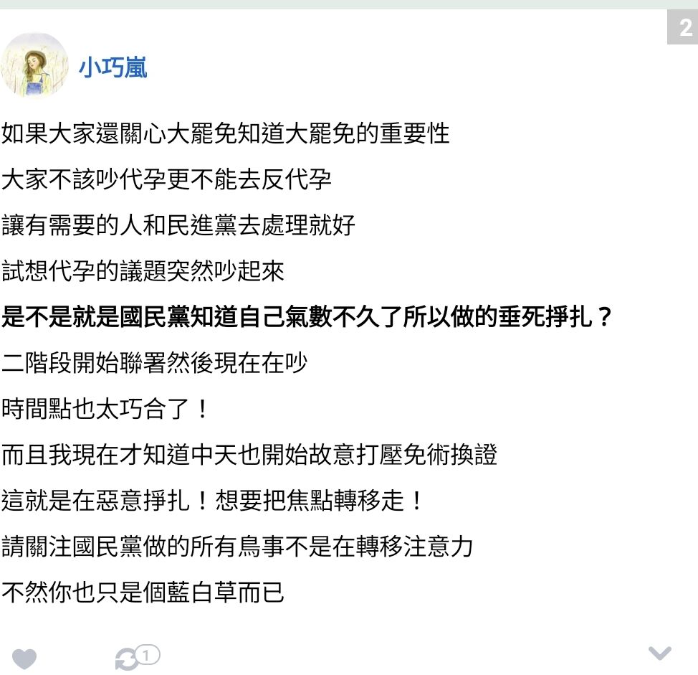Click the sentence 試想代孕的議題突然吵起來

click(143, 271)
